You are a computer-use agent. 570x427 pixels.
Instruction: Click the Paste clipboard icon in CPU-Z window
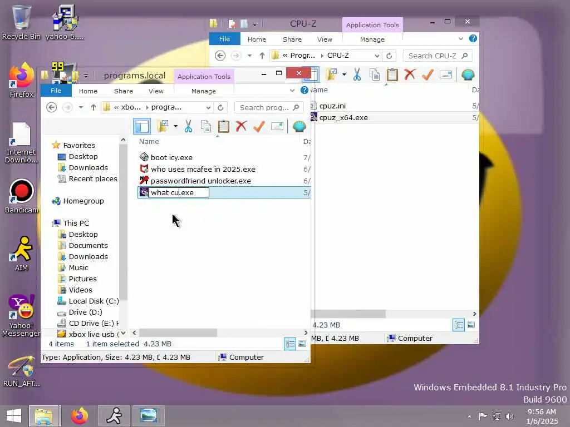(392, 75)
